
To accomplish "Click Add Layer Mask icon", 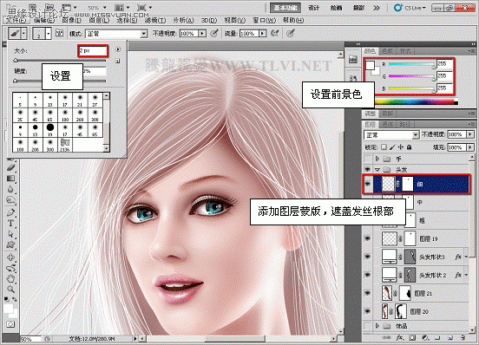I will [412, 338].
